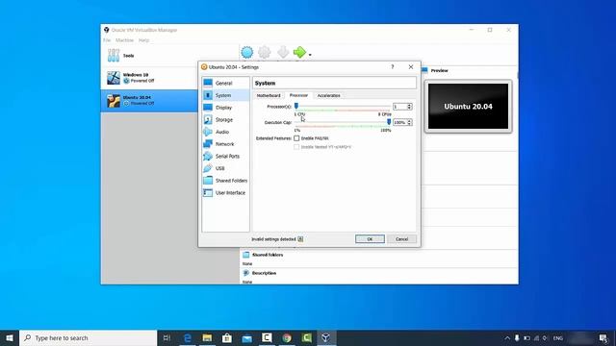Screen dimensions: 616x346
Task: Open the User Interface settings category
Action: click(225, 192)
